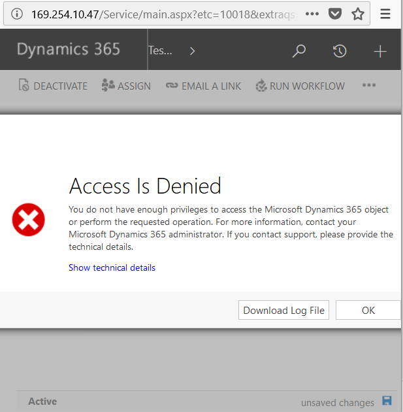
Task: Open the Show technical details link
Action: (x=112, y=267)
